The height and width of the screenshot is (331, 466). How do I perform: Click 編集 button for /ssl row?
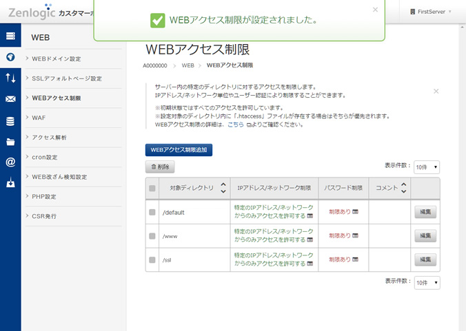coord(425,259)
